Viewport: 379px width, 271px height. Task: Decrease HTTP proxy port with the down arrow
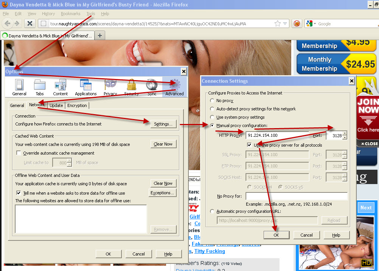coord(345,137)
